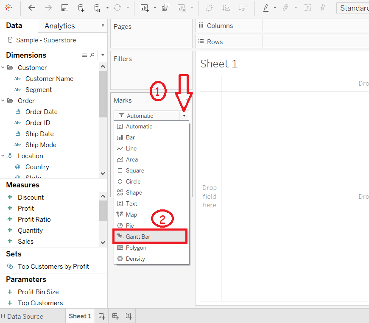Select the Sample - Superstore data source
The image size is (369, 323).
tap(46, 40)
